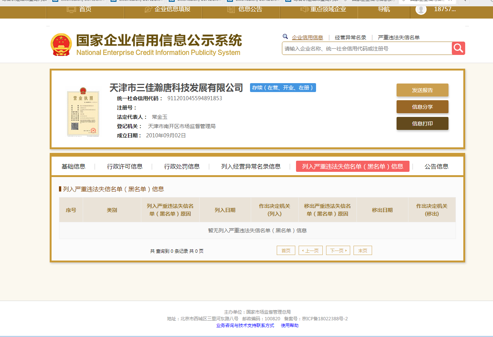
Task: Click the 国家企业信用信息公示系统 site title
Action: coord(159,40)
